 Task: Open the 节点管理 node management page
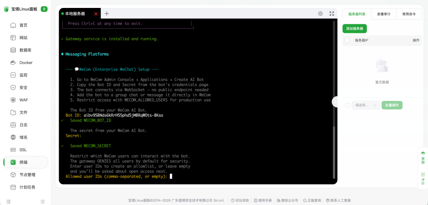(25, 175)
